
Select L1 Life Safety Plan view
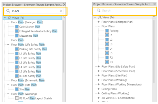[30, 53]
